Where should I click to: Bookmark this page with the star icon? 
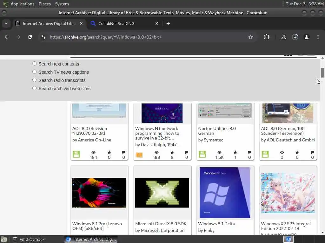click(x=251, y=37)
